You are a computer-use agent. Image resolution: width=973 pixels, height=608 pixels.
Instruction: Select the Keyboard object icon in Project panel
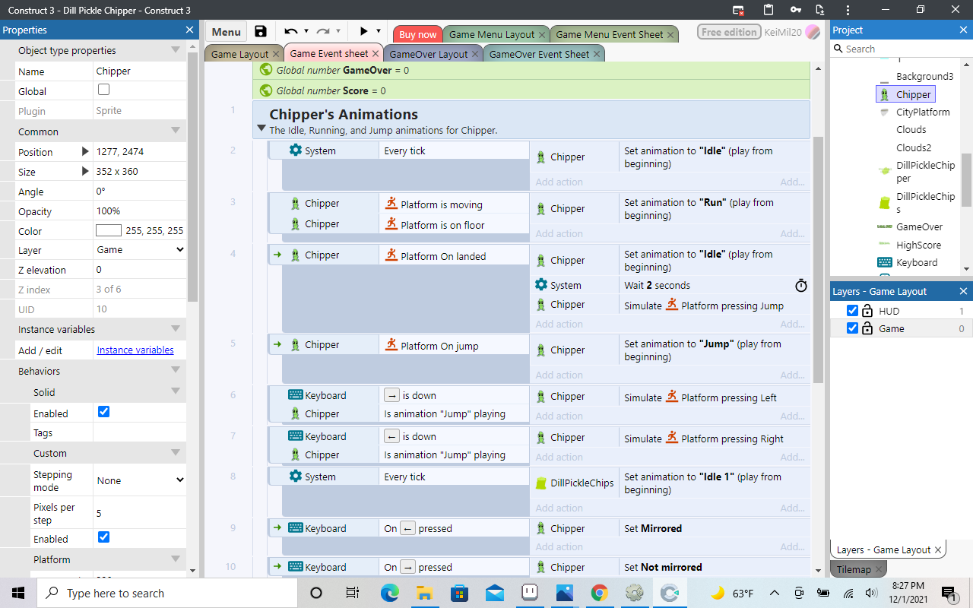pos(884,262)
